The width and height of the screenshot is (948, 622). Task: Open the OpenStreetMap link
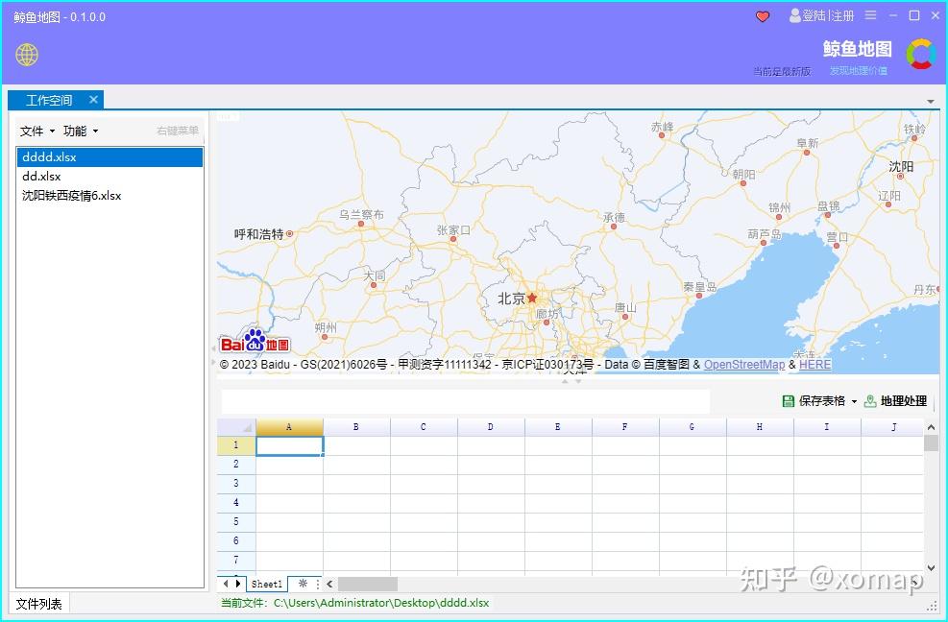coord(744,365)
